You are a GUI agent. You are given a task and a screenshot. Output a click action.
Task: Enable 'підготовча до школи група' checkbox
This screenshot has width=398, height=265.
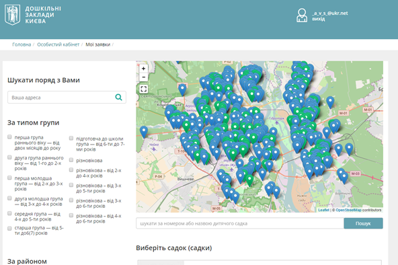(x=71, y=139)
